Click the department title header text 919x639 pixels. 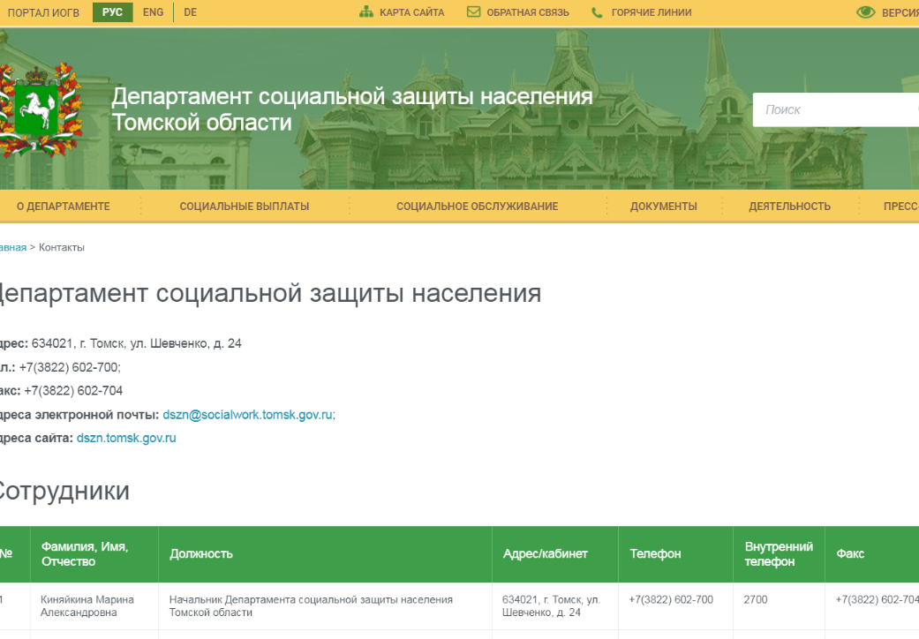(x=352, y=109)
